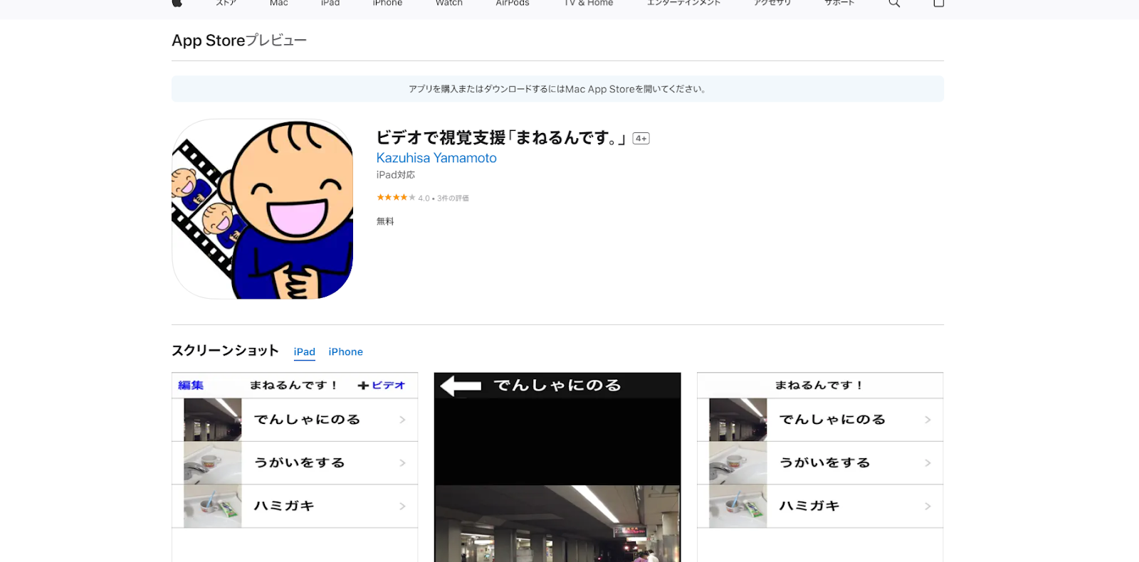1139x562 pixels.
Task: Open the エンターテインメント menu item
Action: (x=683, y=3)
